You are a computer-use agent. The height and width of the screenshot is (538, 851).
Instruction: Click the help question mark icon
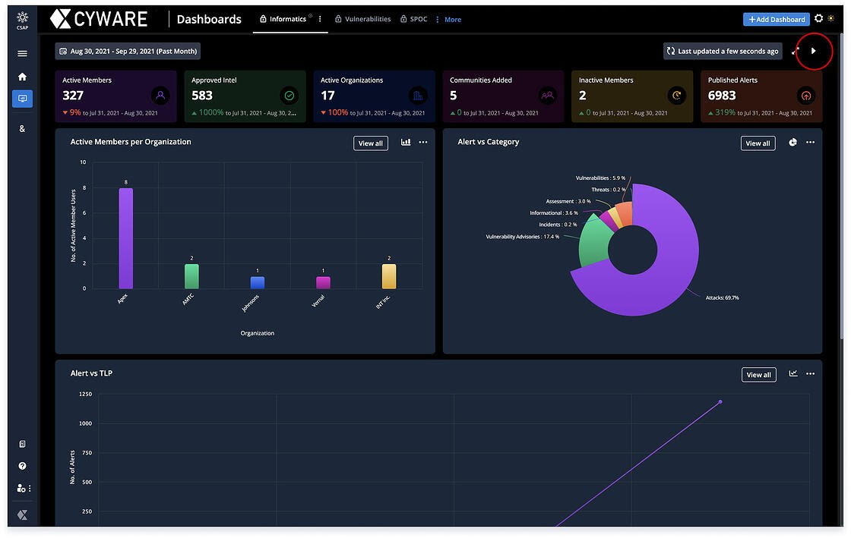point(22,466)
